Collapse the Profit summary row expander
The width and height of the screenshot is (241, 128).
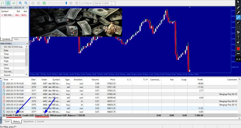[4, 115]
